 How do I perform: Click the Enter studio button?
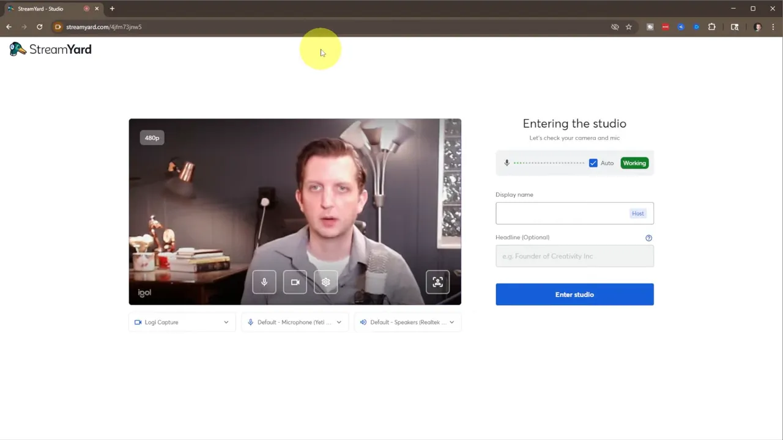click(574, 295)
